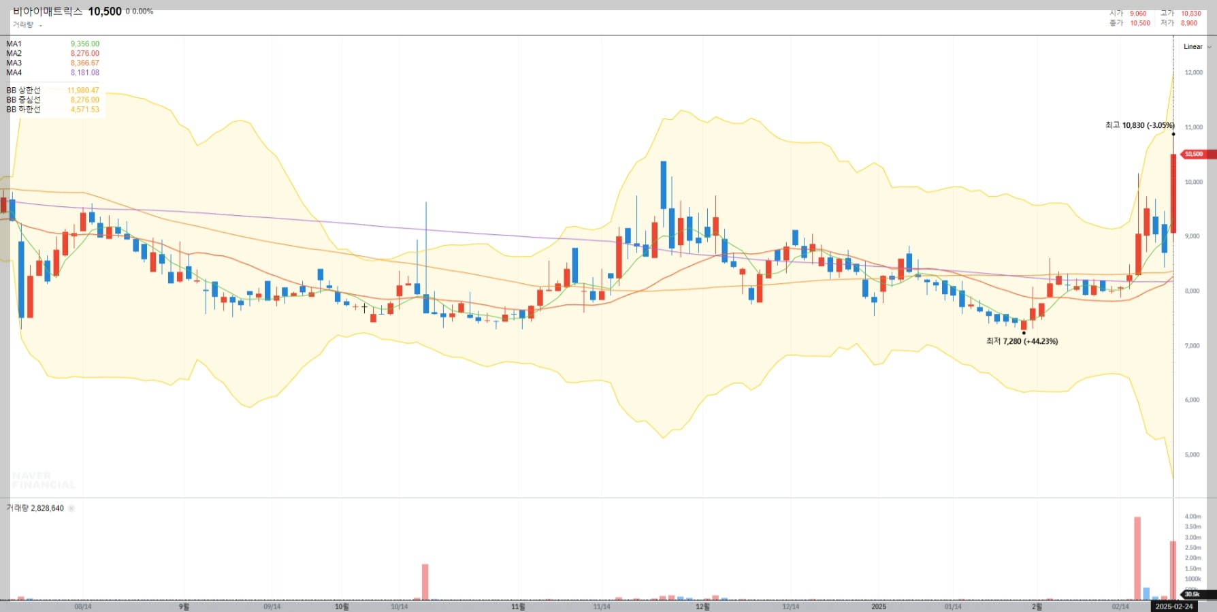Select the MA4 legend value 8,181.08

85,72
